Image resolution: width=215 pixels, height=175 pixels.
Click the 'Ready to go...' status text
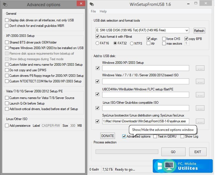coord(125,169)
